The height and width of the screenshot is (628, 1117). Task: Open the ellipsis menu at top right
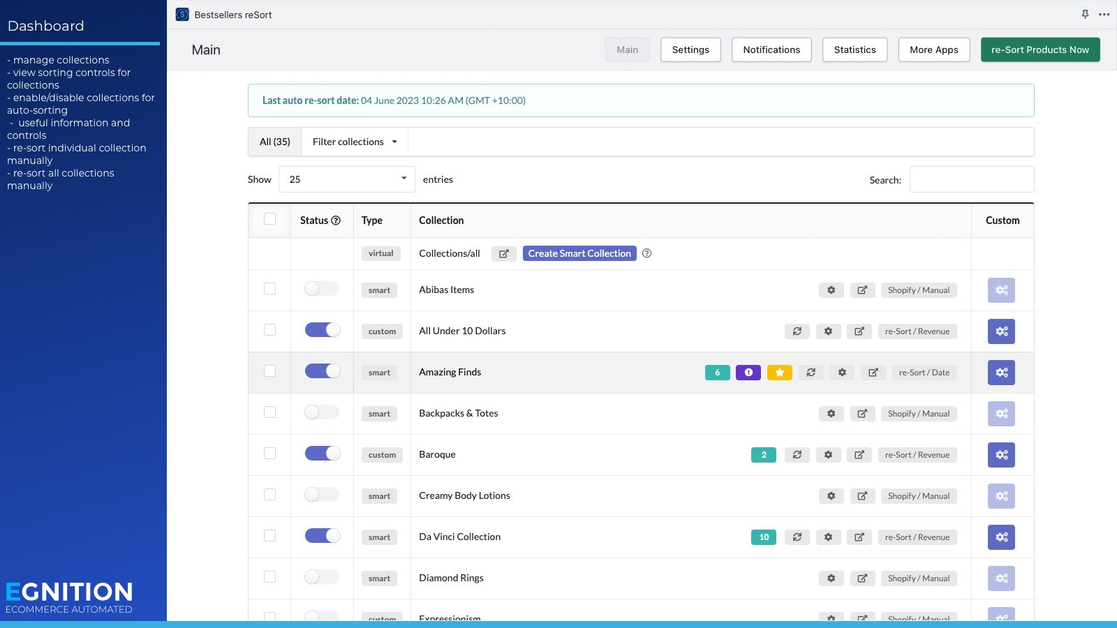point(1104,14)
